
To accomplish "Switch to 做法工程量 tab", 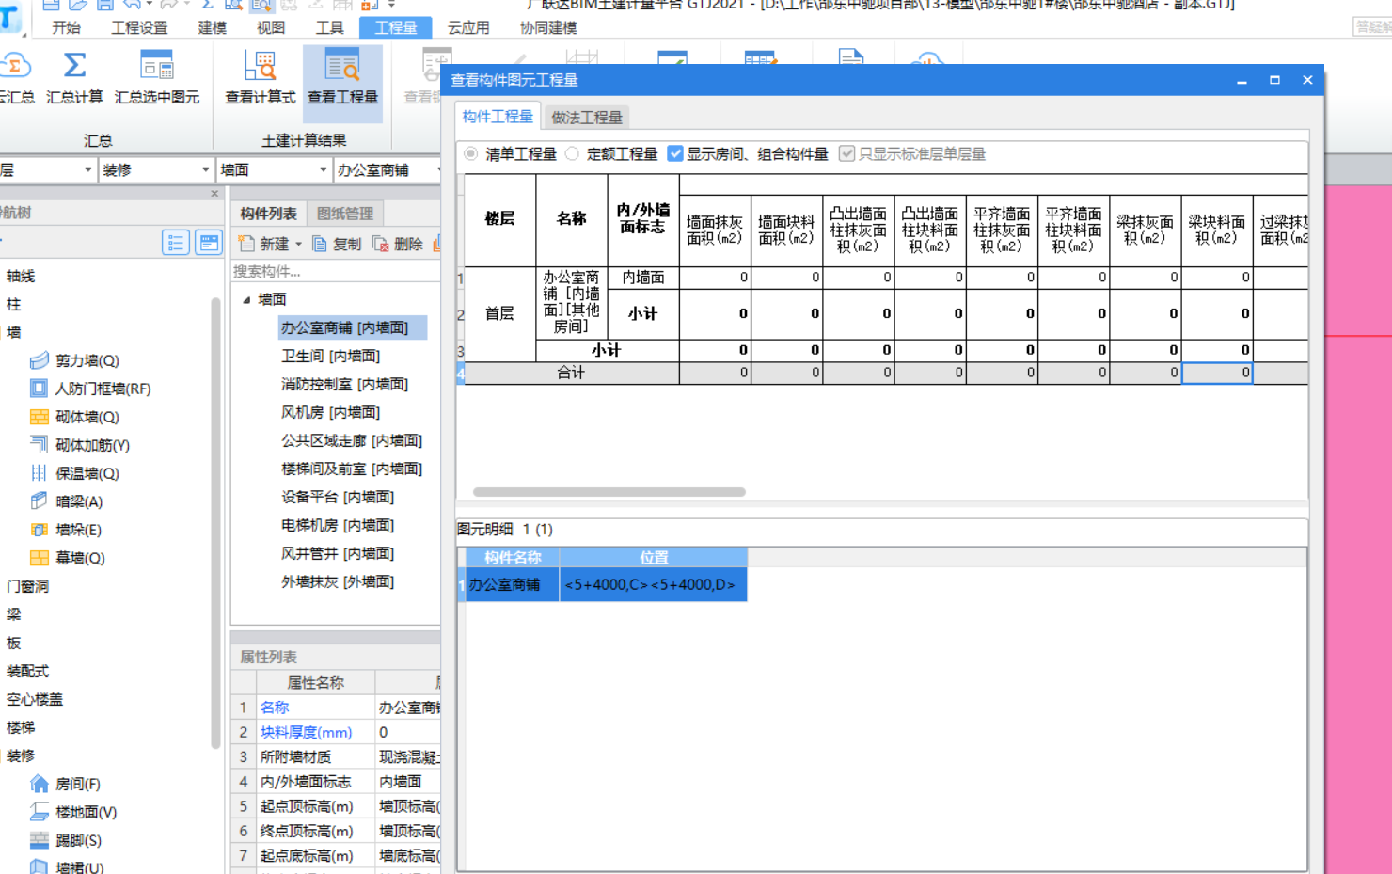I will [x=587, y=117].
